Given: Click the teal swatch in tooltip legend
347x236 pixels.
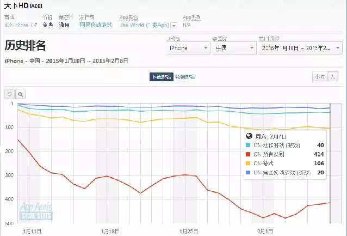Looking at the screenshot, I should click(248, 146).
